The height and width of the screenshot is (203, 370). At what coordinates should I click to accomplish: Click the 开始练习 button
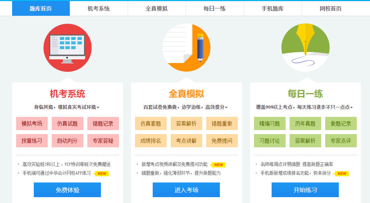point(305,190)
